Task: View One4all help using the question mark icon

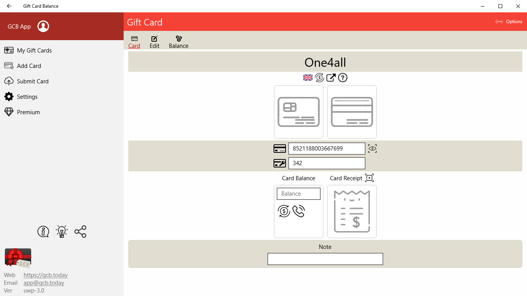Action: [x=342, y=78]
